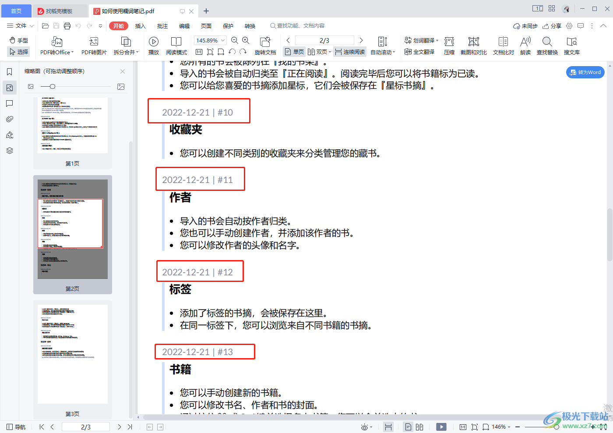Image resolution: width=613 pixels, height=433 pixels.
Task: Switch to the 页面 tab
Action: coord(206,26)
